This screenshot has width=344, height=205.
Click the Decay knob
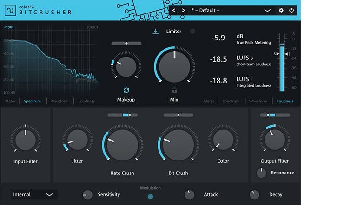click(254, 195)
